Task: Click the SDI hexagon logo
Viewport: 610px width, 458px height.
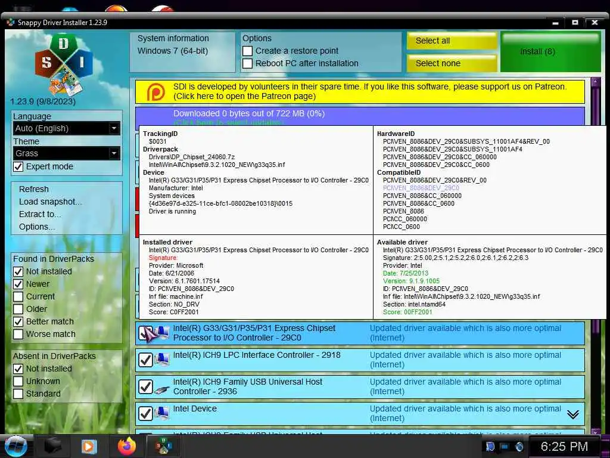Action: click(64, 64)
